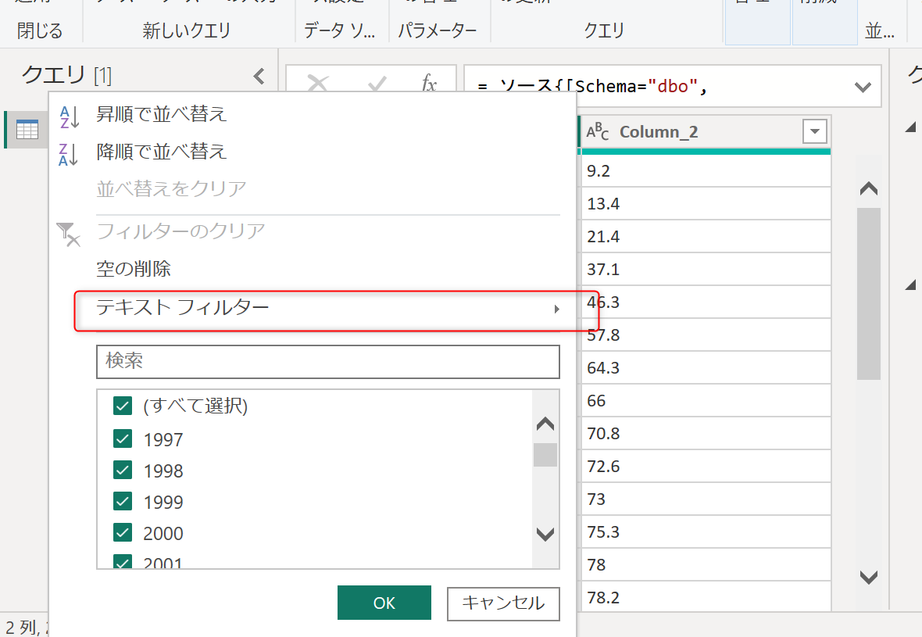Open the Column_2 filter dropdown

tap(813, 131)
